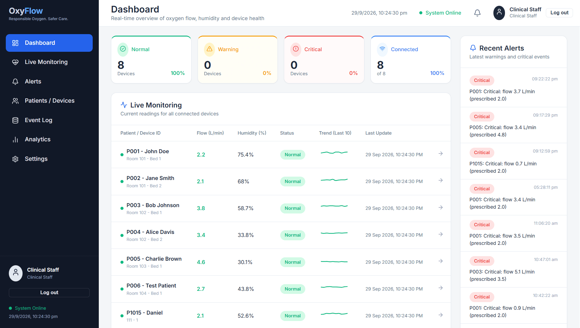Click the Analytics bar chart icon
580x328 pixels.
[15, 139]
